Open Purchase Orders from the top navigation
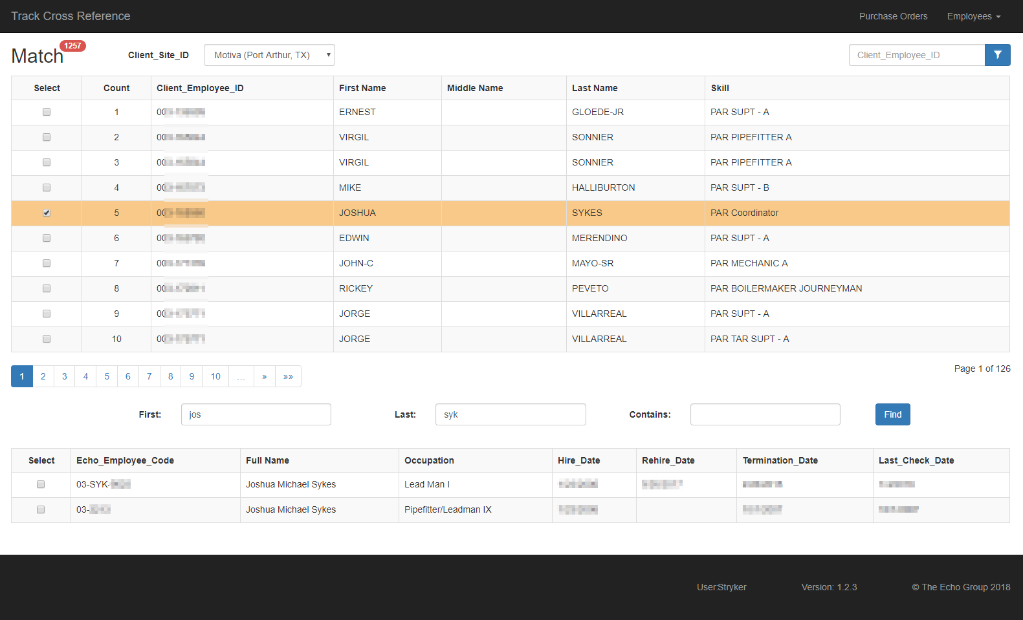Viewport: 1023px width, 620px height. pos(893,16)
